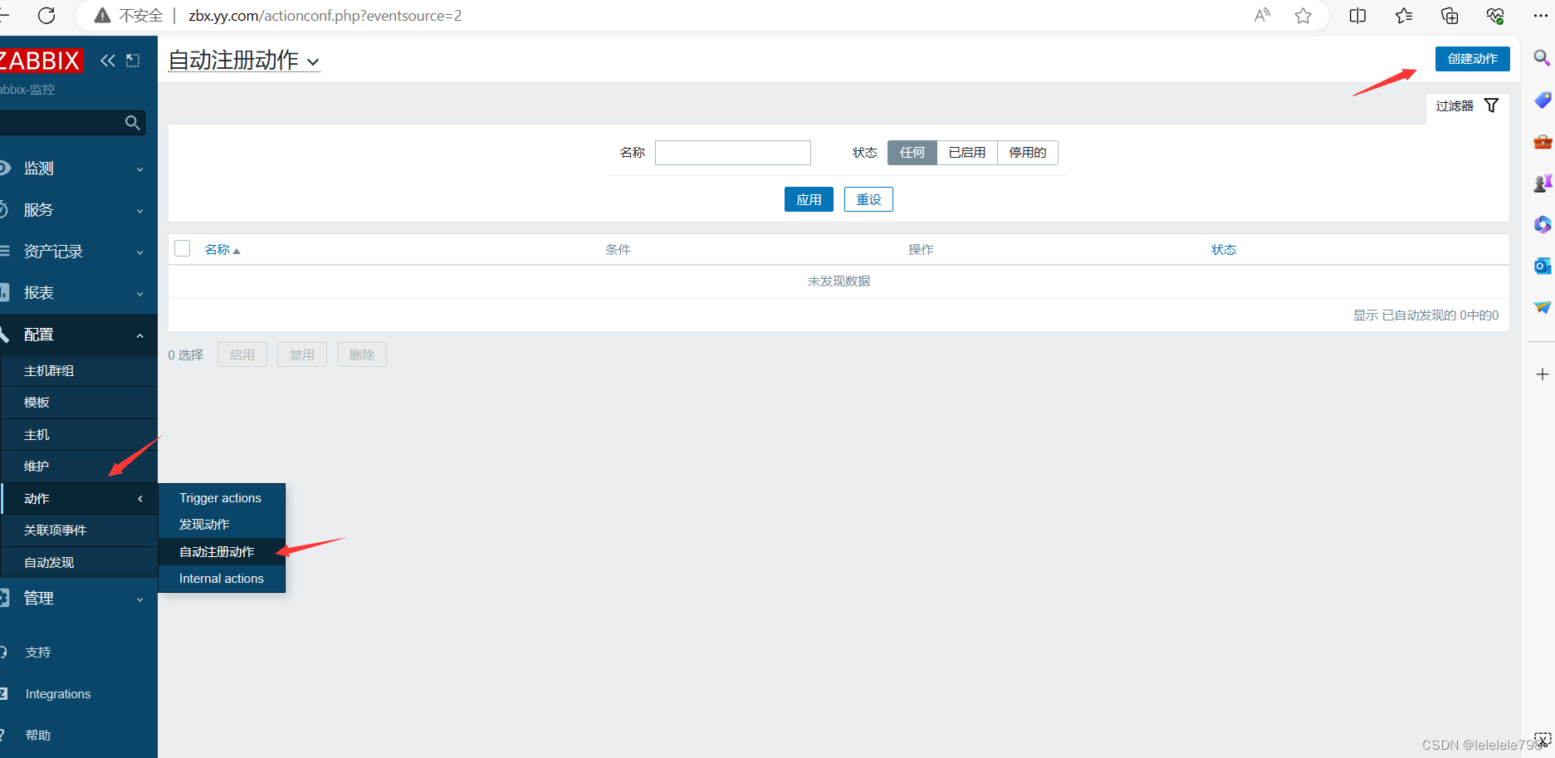Open browser read aloud icon
Image resolution: width=1555 pixels, height=758 pixels.
click(1262, 16)
